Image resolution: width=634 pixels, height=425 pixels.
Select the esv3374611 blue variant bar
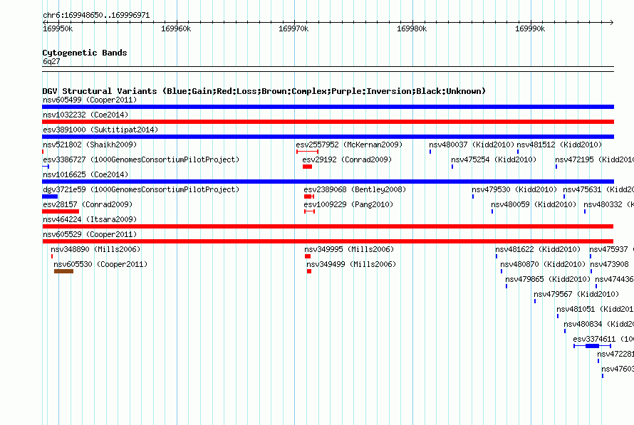(x=592, y=346)
